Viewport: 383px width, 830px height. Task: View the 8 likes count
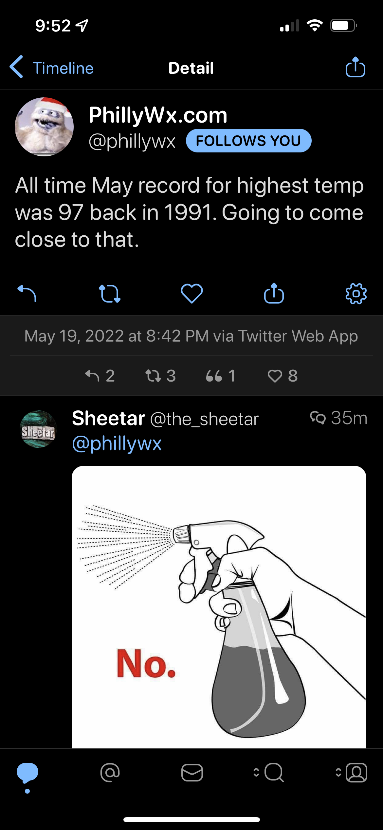[x=283, y=376]
